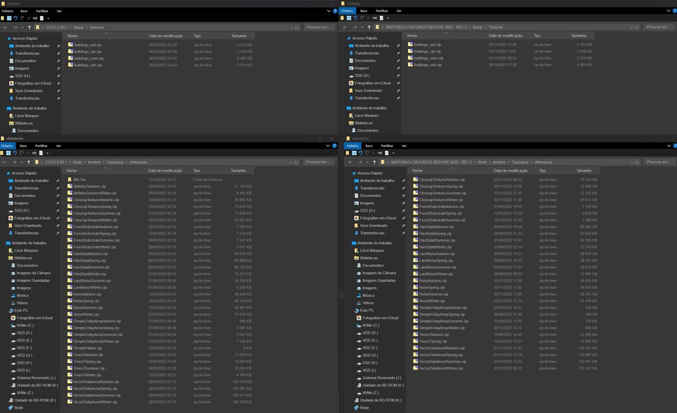677x413 pixels.
Task: Refresh the Textures folder with the refresh icon
Action: click(x=297, y=27)
